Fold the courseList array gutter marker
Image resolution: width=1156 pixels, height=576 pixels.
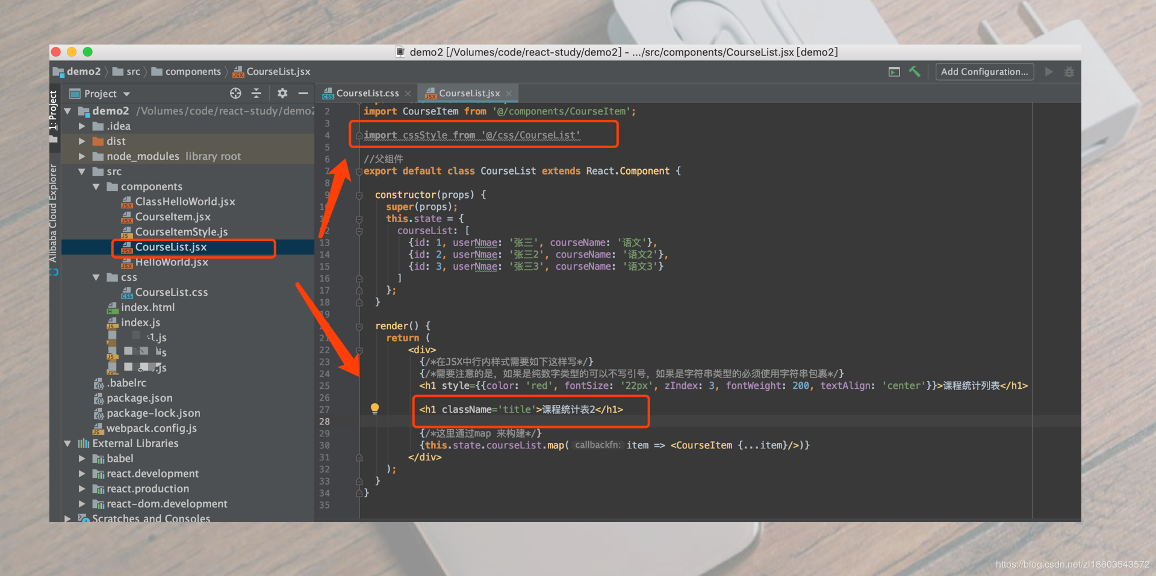[359, 231]
